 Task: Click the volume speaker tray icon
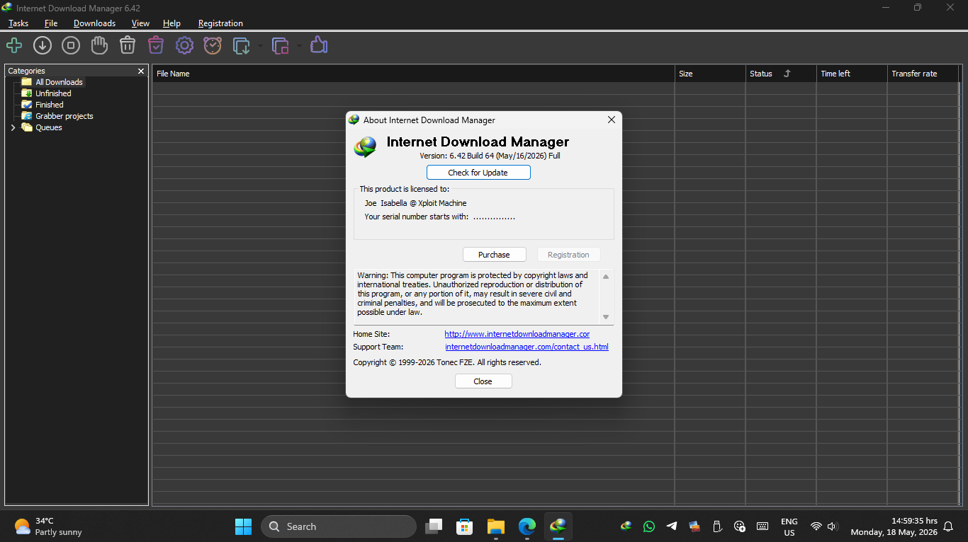pos(833,526)
